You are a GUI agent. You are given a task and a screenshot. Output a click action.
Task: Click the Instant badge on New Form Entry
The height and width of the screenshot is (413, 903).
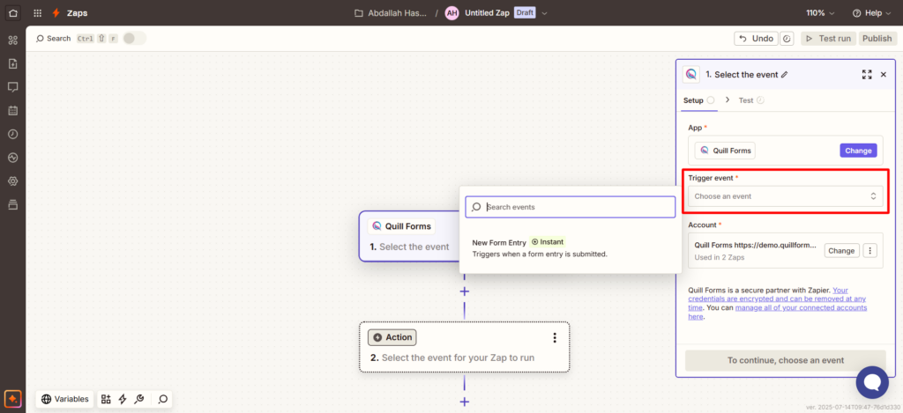548,242
